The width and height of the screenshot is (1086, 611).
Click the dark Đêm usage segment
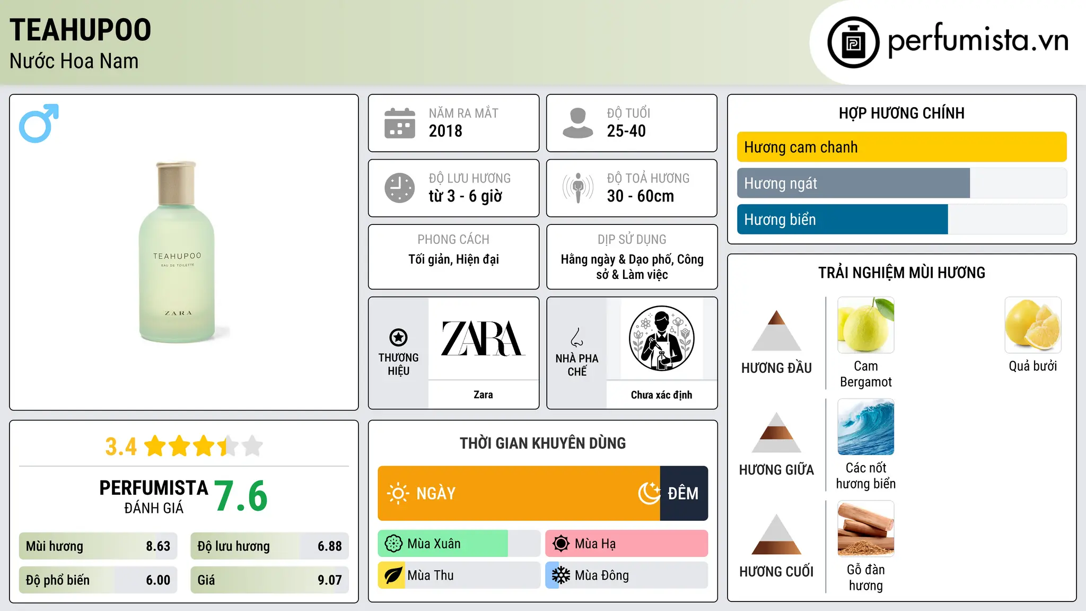click(x=684, y=493)
